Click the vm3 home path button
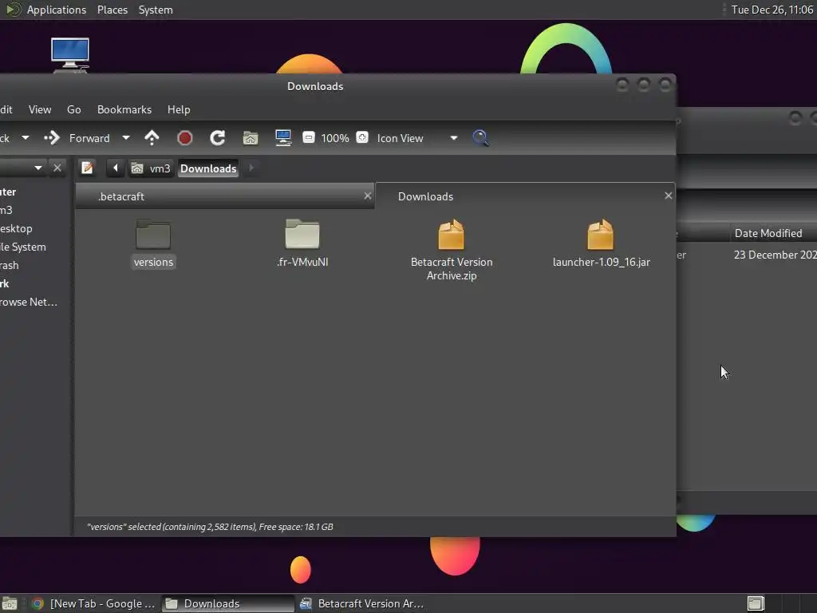 (x=152, y=168)
